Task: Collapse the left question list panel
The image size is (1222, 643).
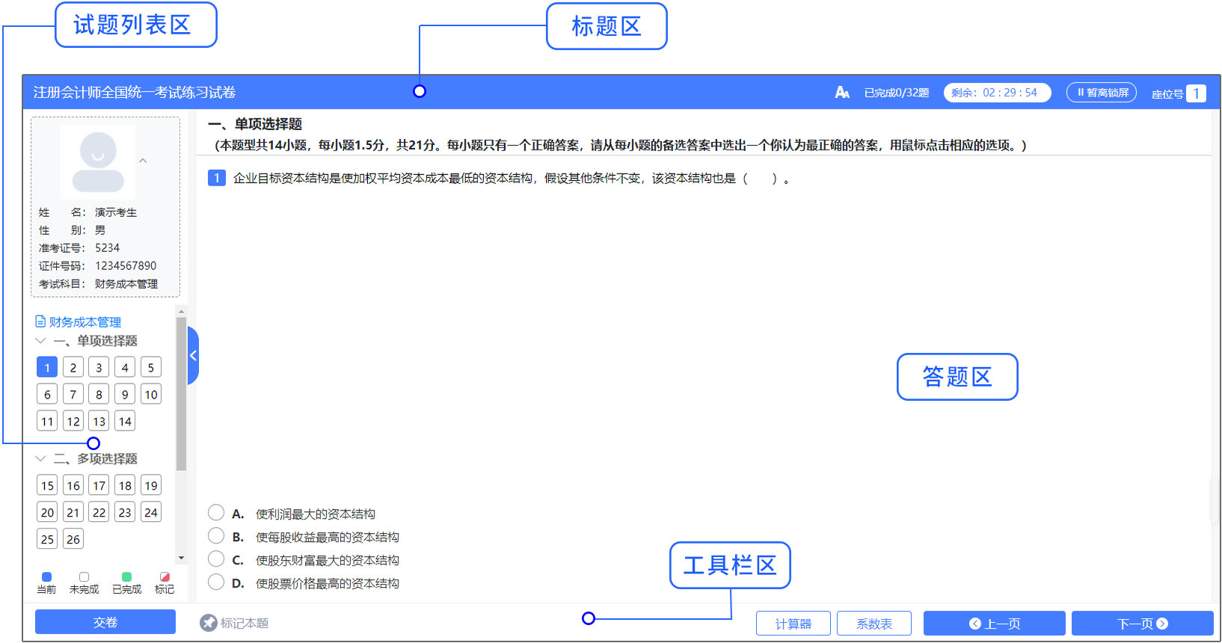Action: click(x=193, y=356)
